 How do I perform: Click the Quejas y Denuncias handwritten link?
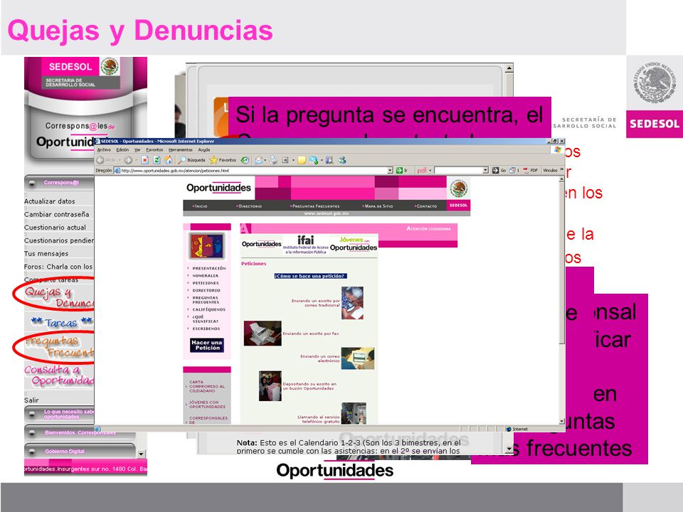click(x=58, y=297)
